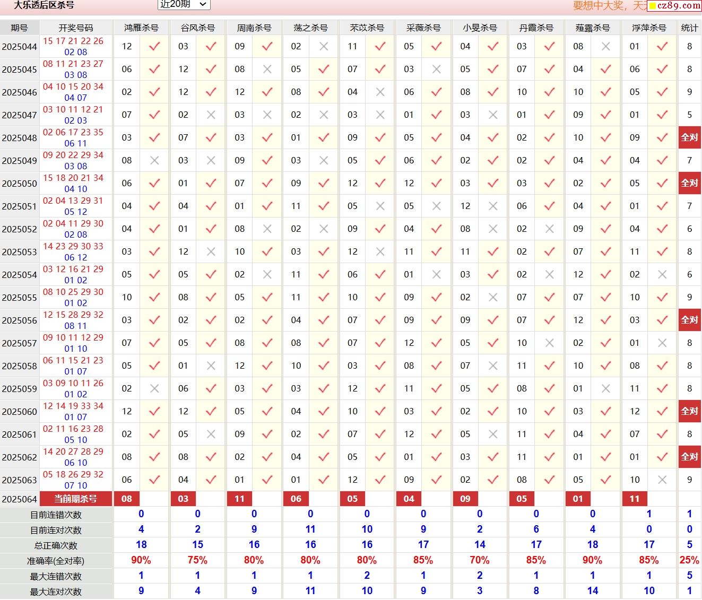Click the 荡之杀号 cross mark in row 2025049
The height and width of the screenshot is (600, 702).
[324, 161]
